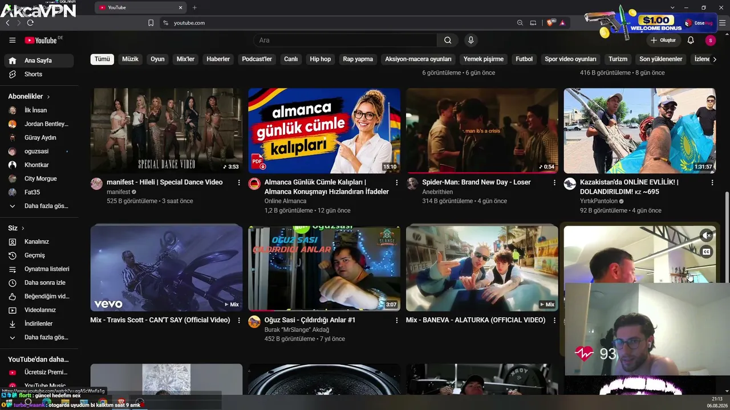Open Ana Sayfa in the sidebar

point(40,60)
